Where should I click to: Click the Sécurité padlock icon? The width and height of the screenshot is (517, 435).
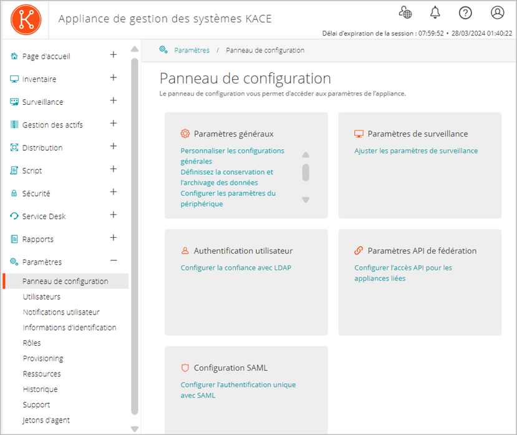click(x=14, y=193)
